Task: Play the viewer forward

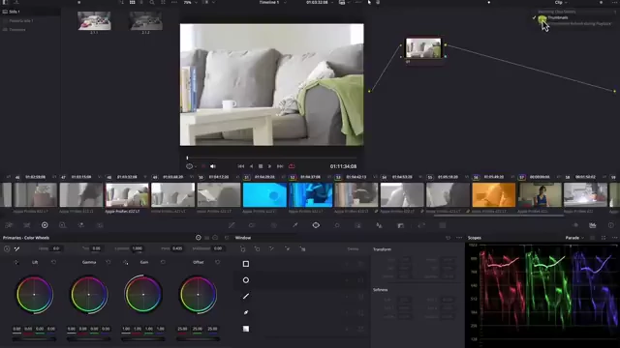Action: point(269,166)
